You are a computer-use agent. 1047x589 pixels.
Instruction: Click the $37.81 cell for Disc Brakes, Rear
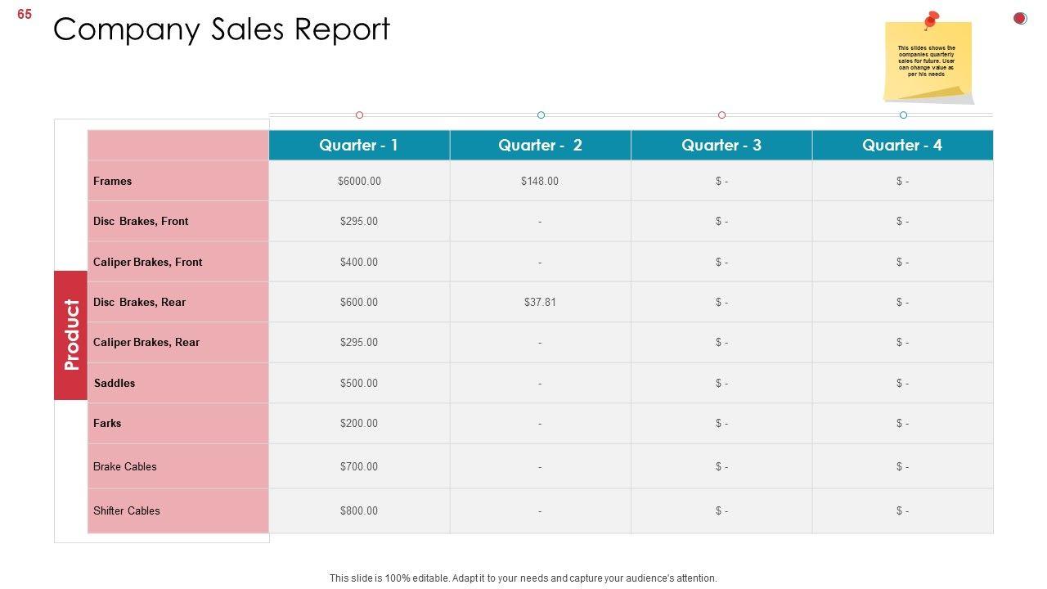[540, 302]
